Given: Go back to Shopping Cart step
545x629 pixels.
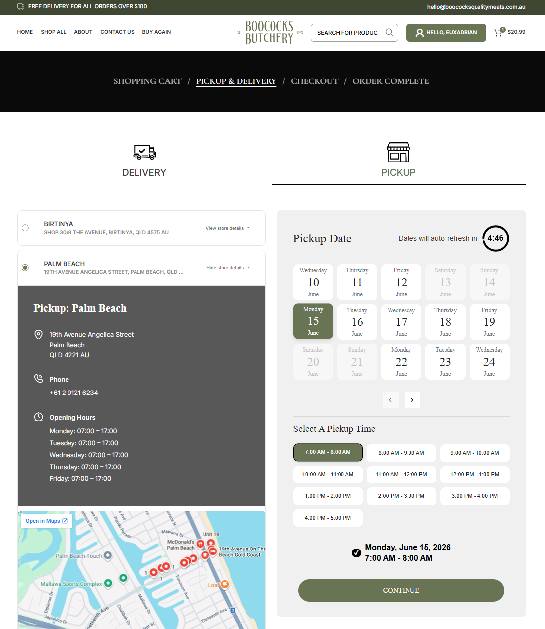Looking at the screenshot, I should 147,81.
